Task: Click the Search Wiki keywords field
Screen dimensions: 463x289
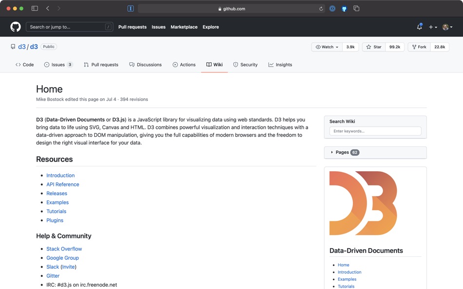Action: (375, 131)
